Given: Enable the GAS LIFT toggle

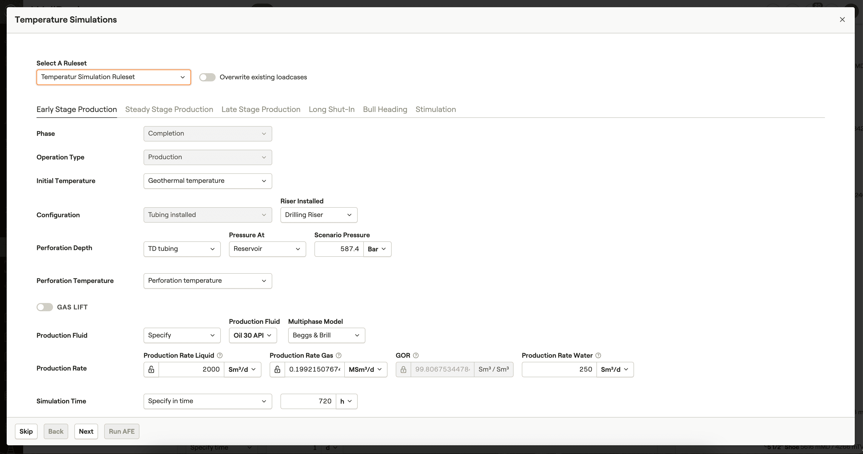Looking at the screenshot, I should pos(45,307).
